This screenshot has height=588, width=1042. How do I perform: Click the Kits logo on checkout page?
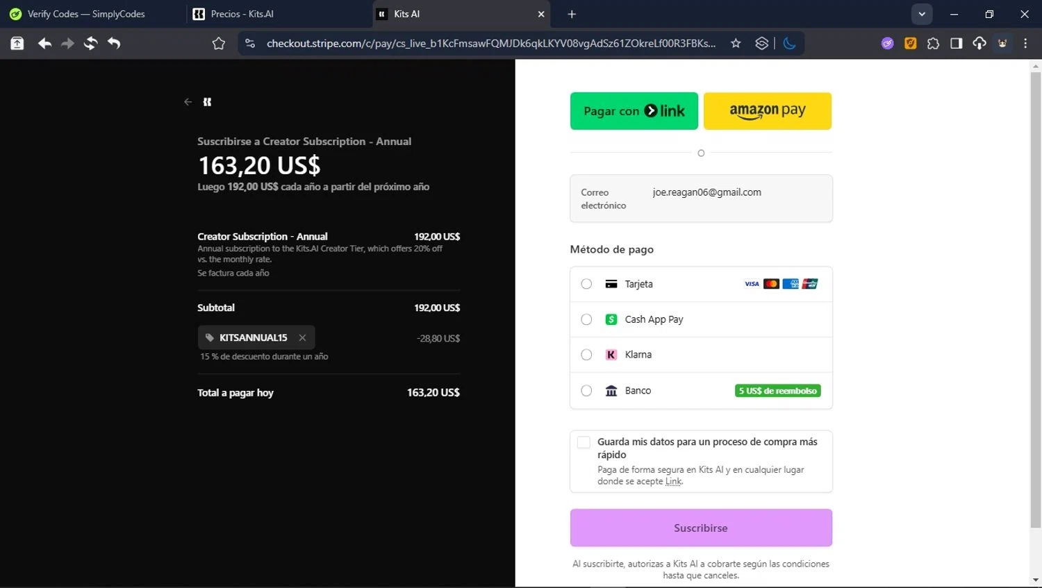click(207, 102)
